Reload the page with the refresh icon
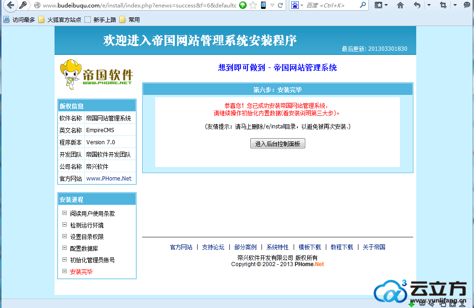The width and height of the screenshot is (474, 308). [x=280, y=5]
